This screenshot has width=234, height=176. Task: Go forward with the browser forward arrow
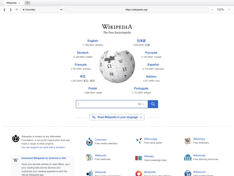[x=10, y=10]
